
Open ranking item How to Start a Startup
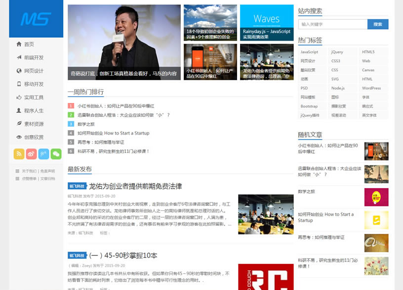114,133
